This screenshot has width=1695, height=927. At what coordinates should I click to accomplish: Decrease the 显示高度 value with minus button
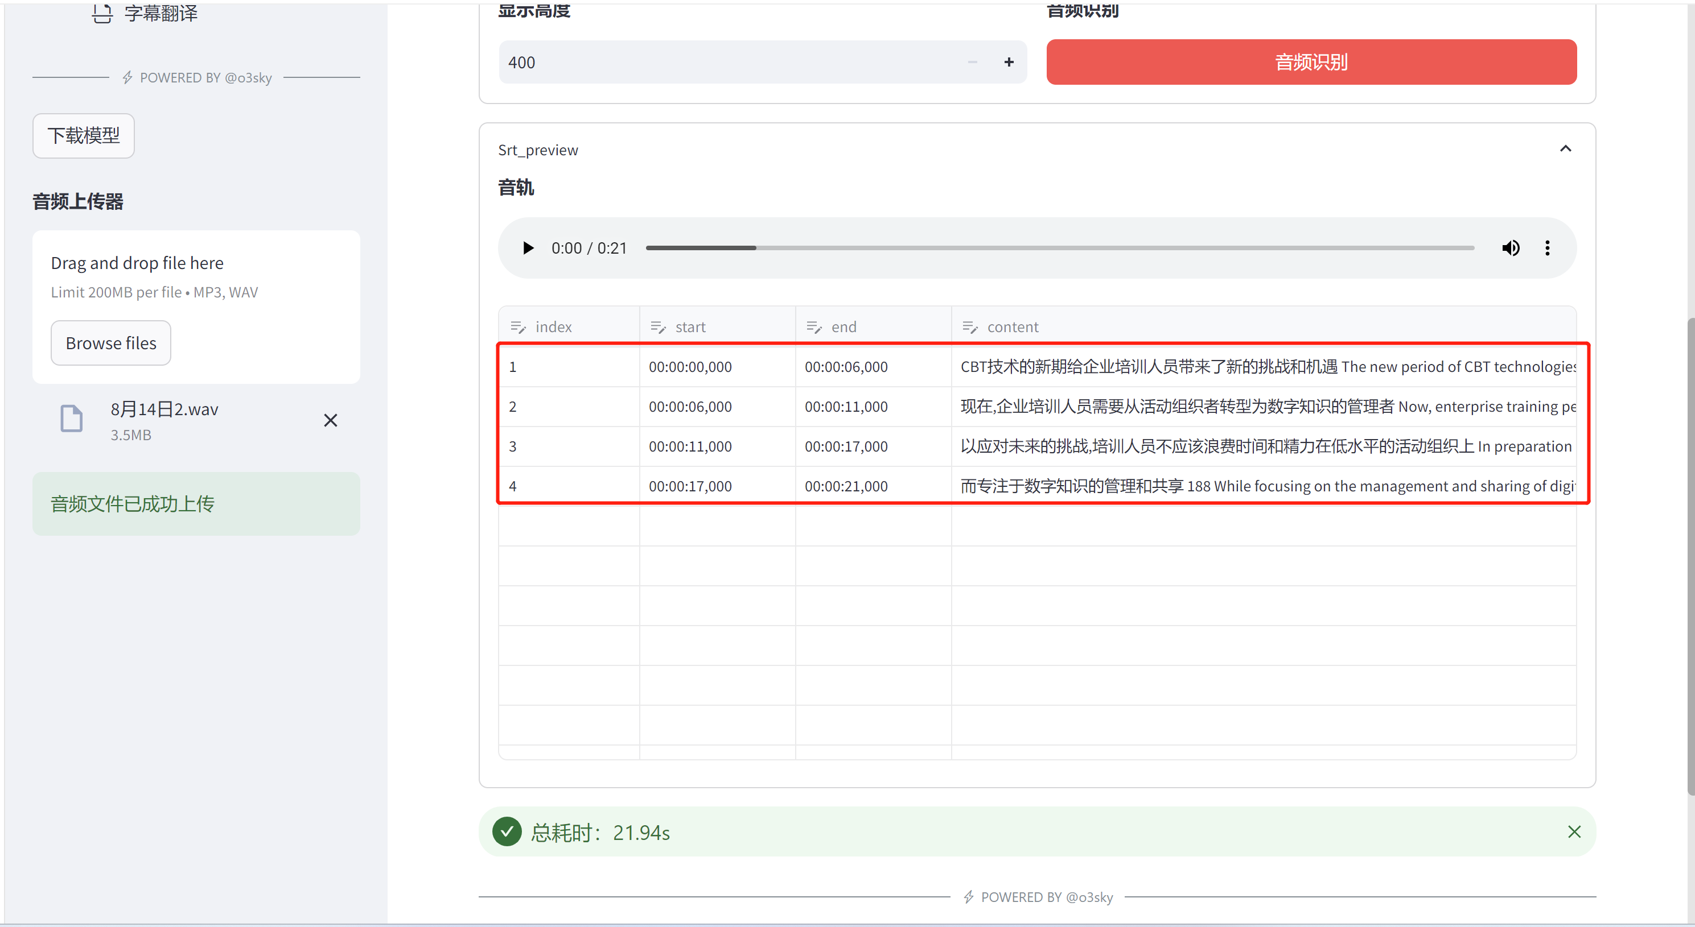[x=972, y=61]
